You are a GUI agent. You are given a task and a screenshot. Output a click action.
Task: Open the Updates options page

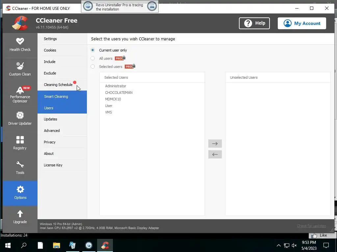point(62,119)
